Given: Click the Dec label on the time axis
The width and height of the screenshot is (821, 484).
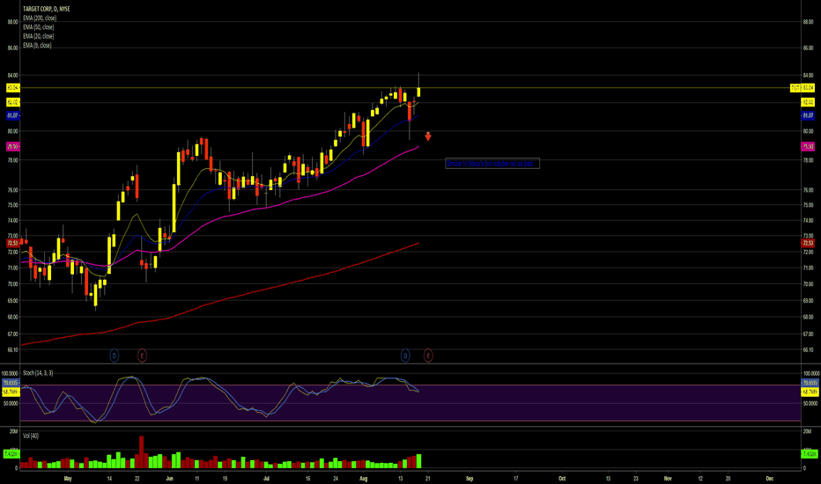Looking at the screenshot, I should [x=769, y=478].
